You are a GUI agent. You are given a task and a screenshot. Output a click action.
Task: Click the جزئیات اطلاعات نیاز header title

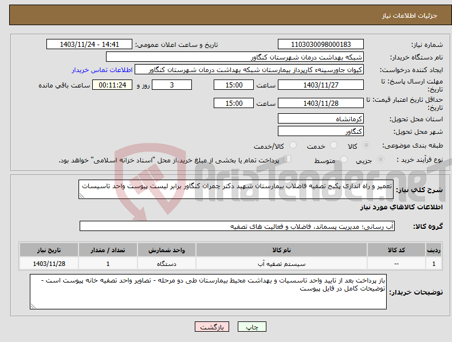click(410, 15)
